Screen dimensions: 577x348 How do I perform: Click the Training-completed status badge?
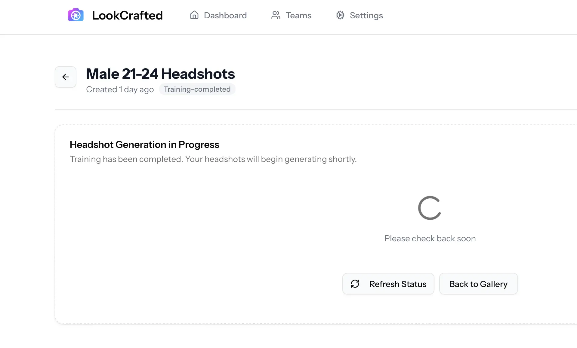click(x=197, y=89)
